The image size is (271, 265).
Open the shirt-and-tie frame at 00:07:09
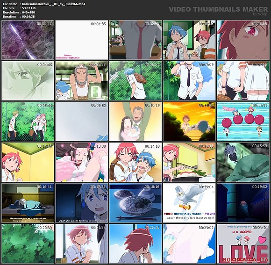tap(189, 81)
